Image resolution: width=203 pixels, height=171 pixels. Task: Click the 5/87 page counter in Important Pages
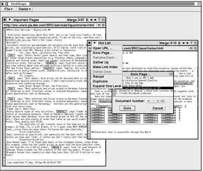tap(81, 20)
